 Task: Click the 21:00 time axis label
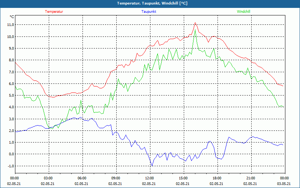click(251, 178)
